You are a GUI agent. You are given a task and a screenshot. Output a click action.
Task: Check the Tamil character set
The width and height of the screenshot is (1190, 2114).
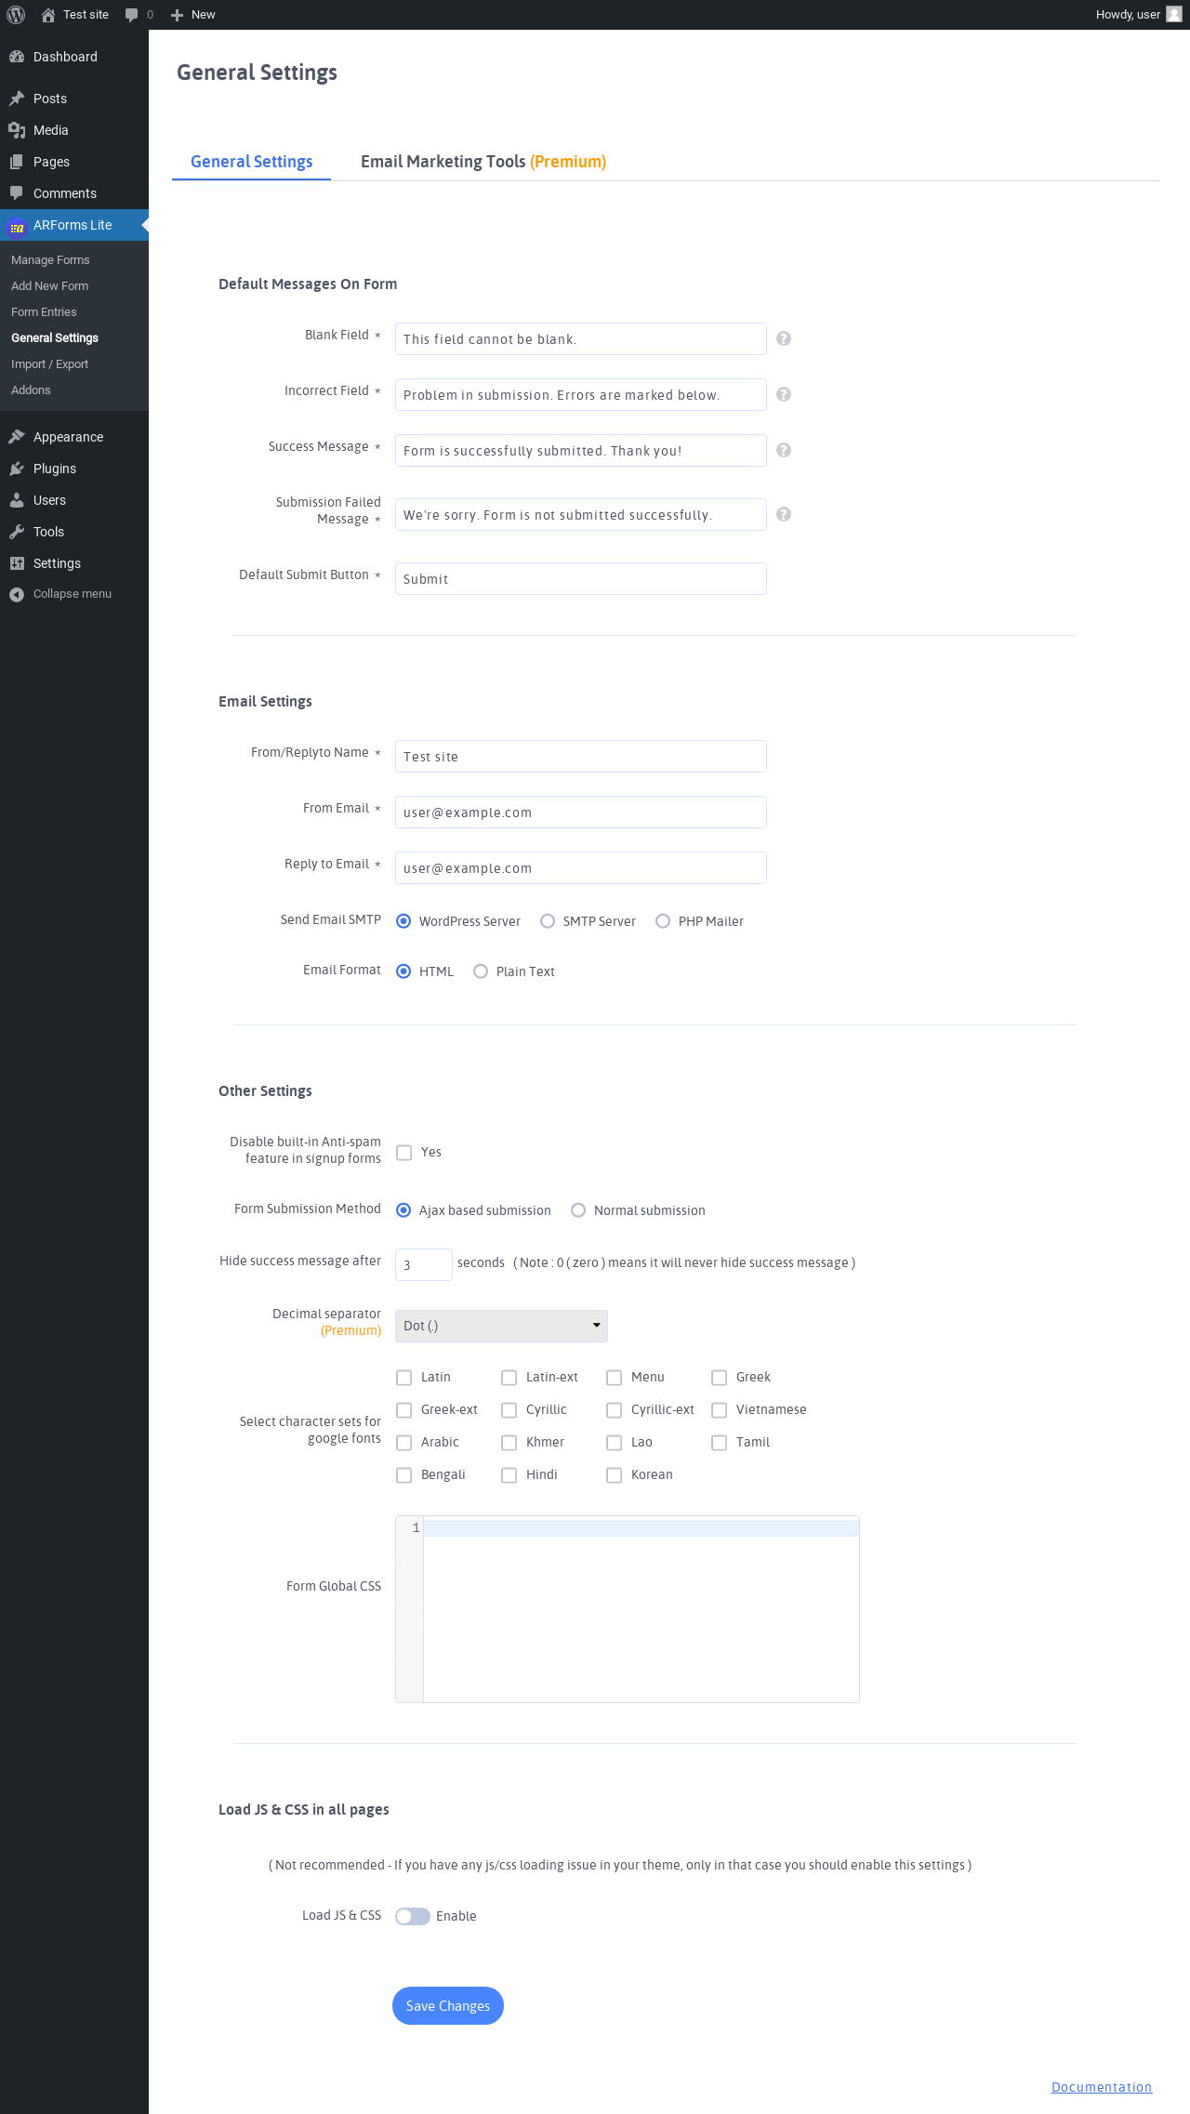(x=719, y=1443)
